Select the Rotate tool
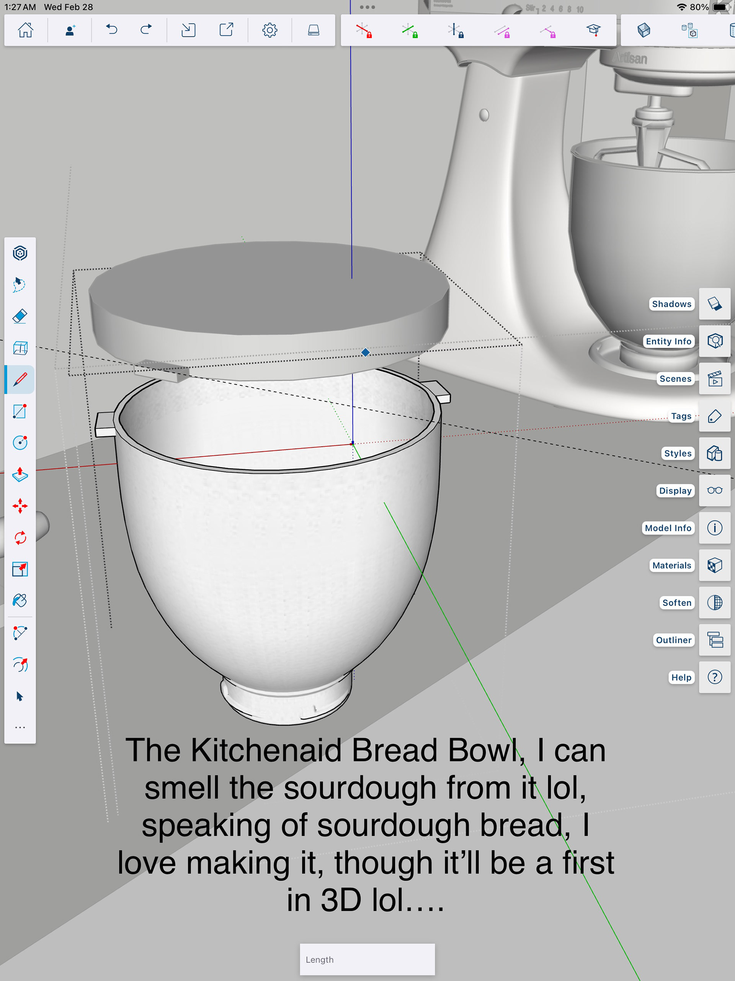Viewport: 735px width, 981px height. [20, 537]
